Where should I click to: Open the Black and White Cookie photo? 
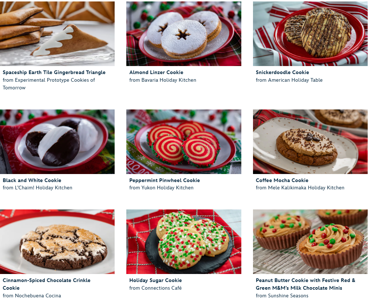tap(57, 142)
